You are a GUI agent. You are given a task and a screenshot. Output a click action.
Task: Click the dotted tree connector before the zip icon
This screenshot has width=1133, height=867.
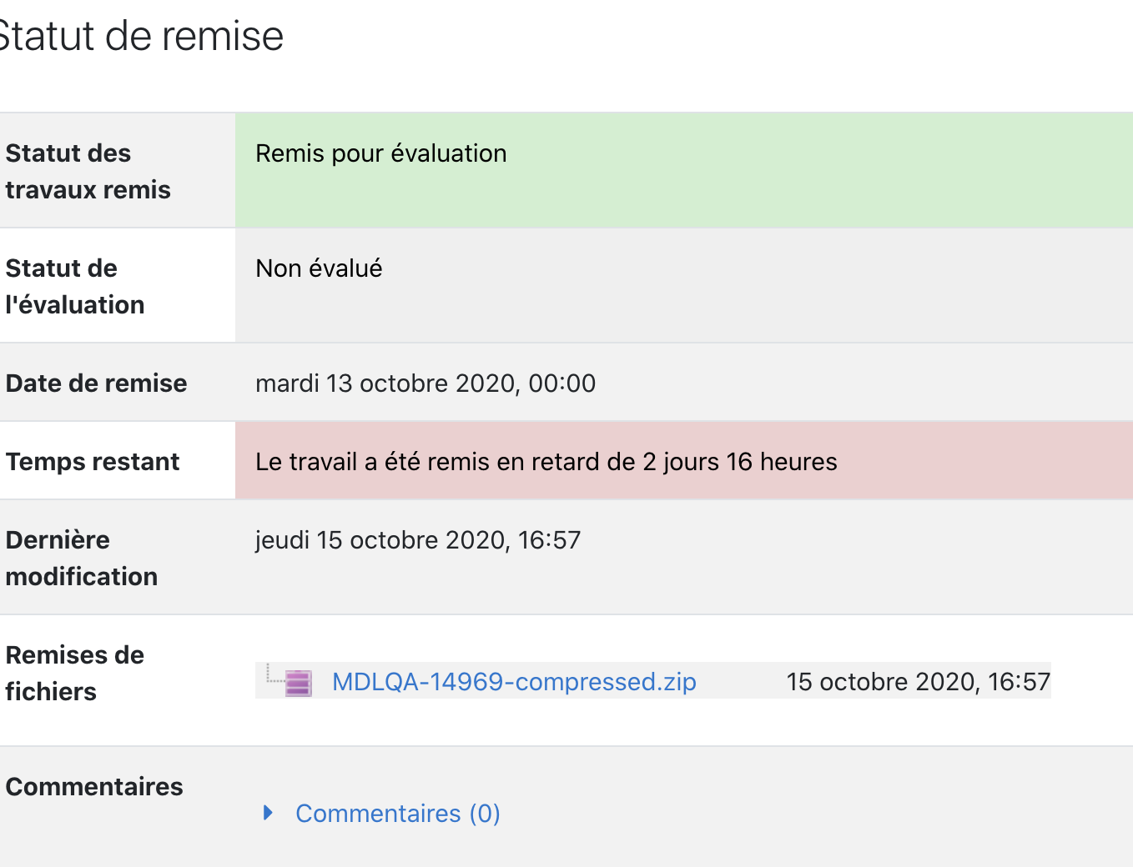[274, 674]
